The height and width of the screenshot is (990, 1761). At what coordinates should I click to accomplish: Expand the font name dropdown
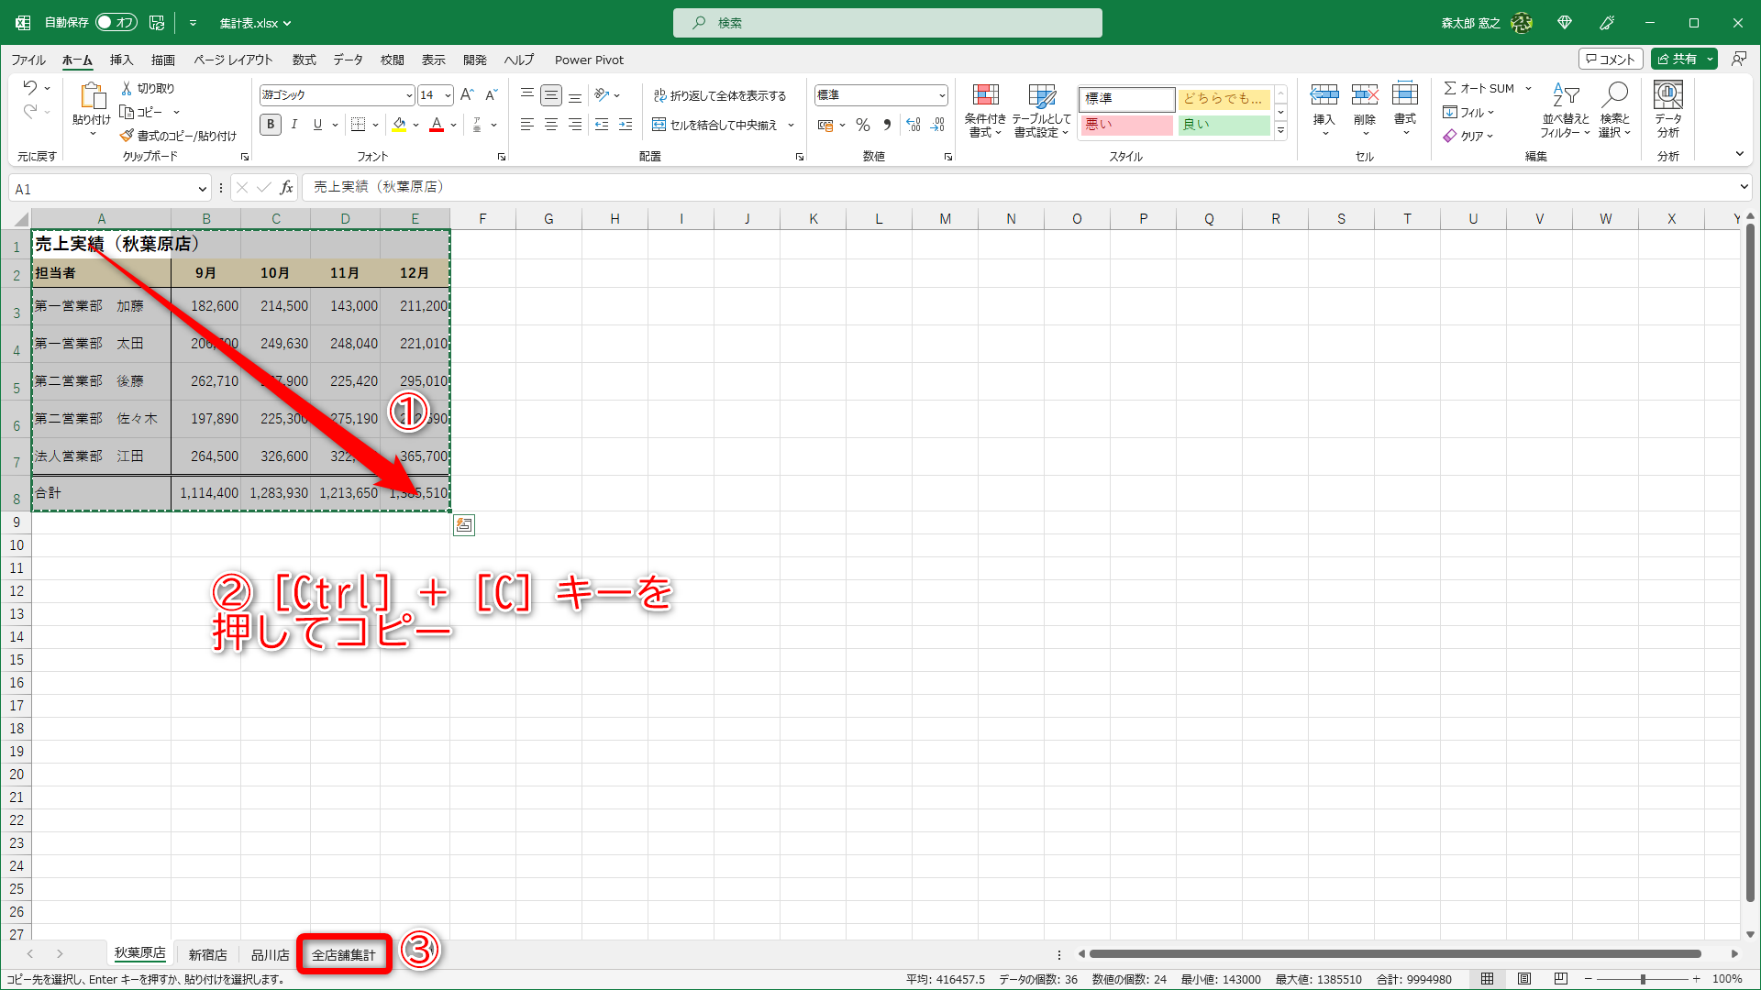409,95
